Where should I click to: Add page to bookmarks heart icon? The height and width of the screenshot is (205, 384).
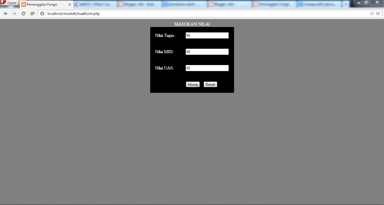click(x=378, y=13)
